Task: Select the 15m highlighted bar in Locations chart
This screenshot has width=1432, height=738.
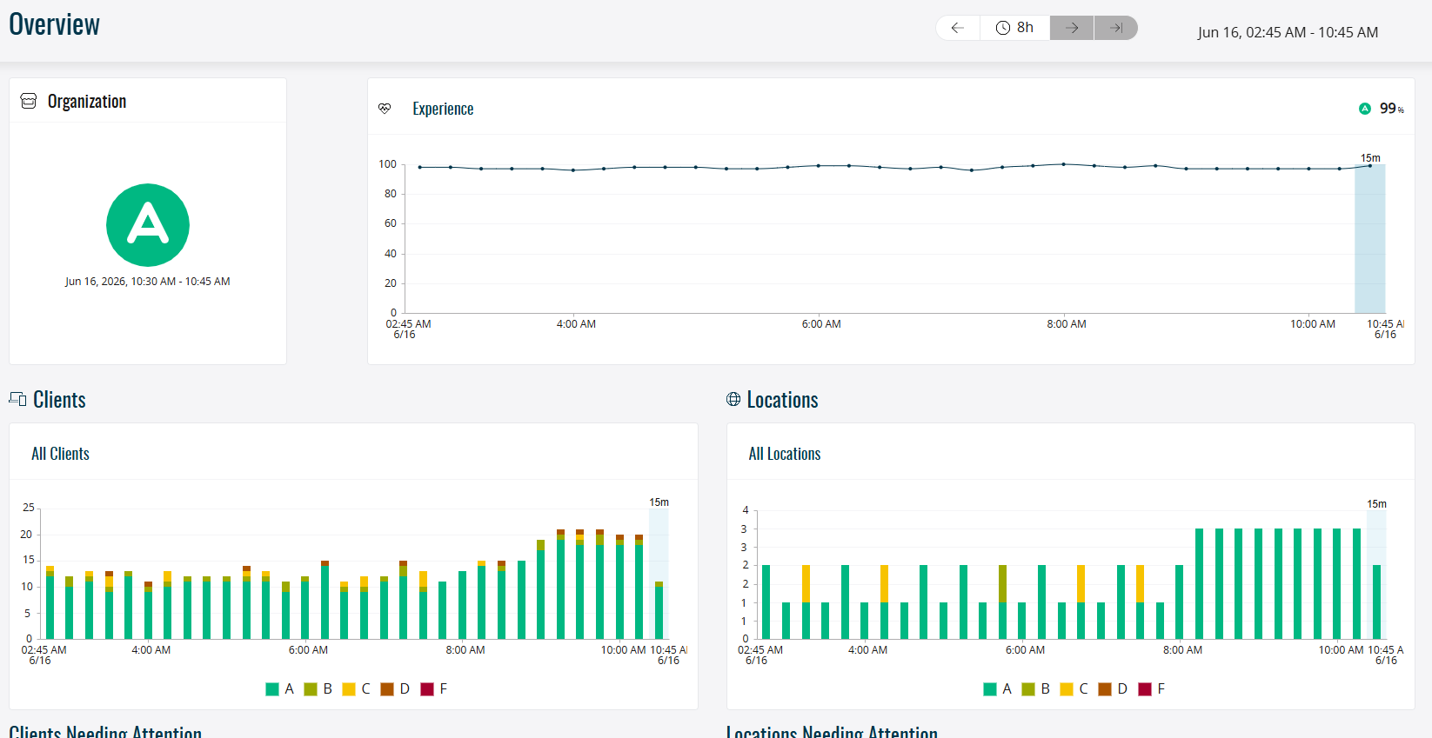Action: (1376, 575)
